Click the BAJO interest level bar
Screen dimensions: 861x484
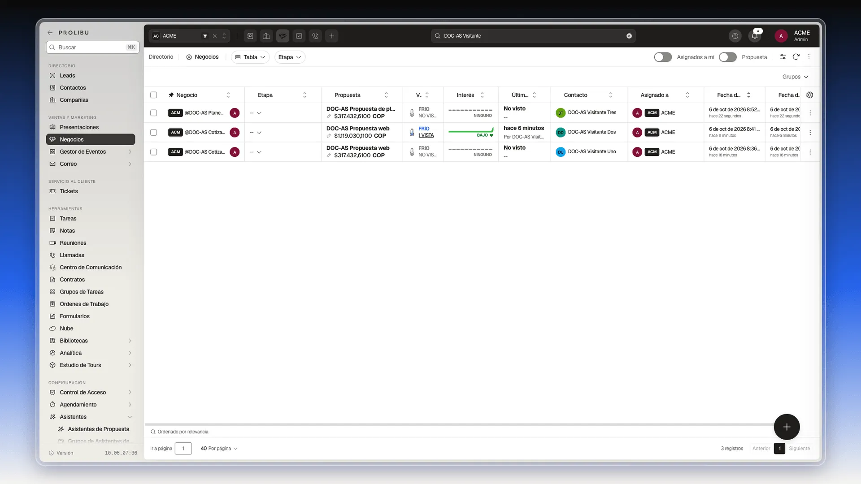tap(471, 133)
